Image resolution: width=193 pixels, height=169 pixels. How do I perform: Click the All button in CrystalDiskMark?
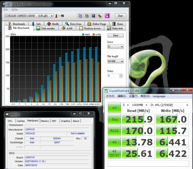(114, 107)
